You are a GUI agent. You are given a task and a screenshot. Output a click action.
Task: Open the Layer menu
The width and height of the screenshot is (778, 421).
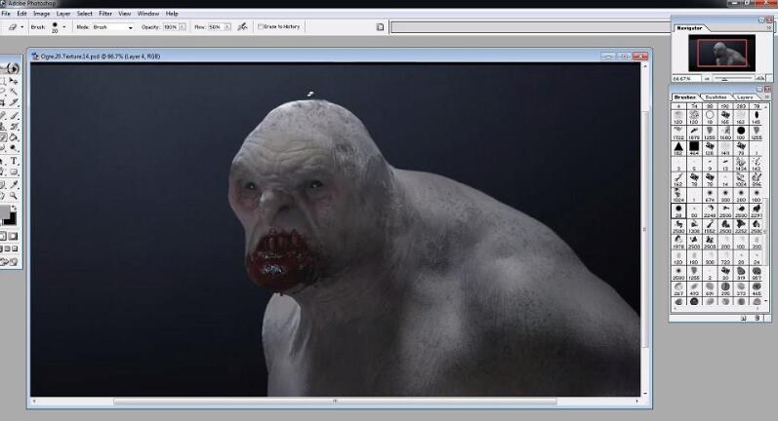click(x=63, y=14)
